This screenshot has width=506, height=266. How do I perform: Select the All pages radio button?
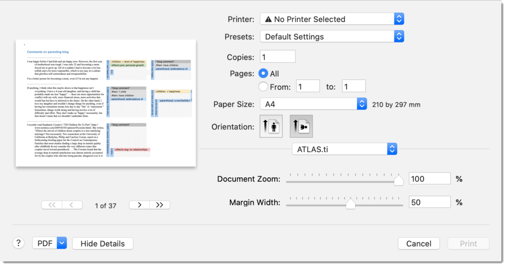263,73
